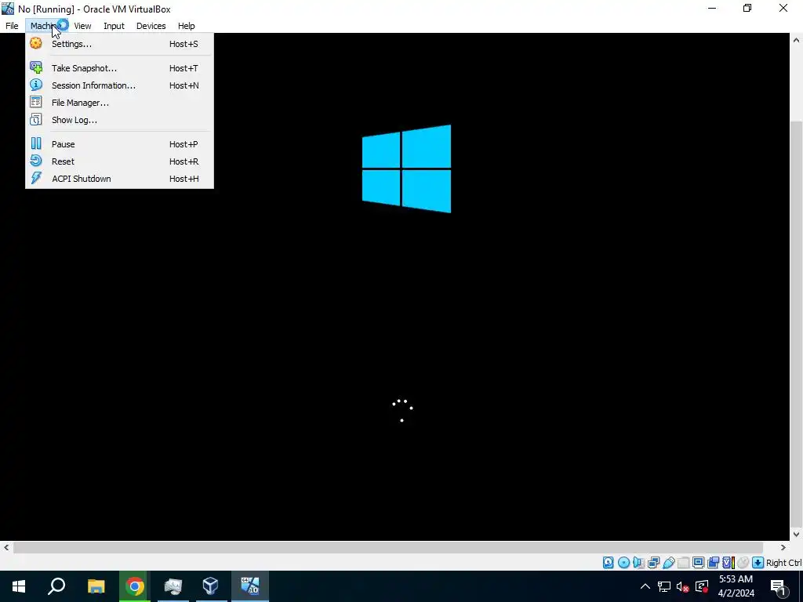This screenshot has height=602, width=803.
Task: Open the View menu
Action: click(82, 26)
